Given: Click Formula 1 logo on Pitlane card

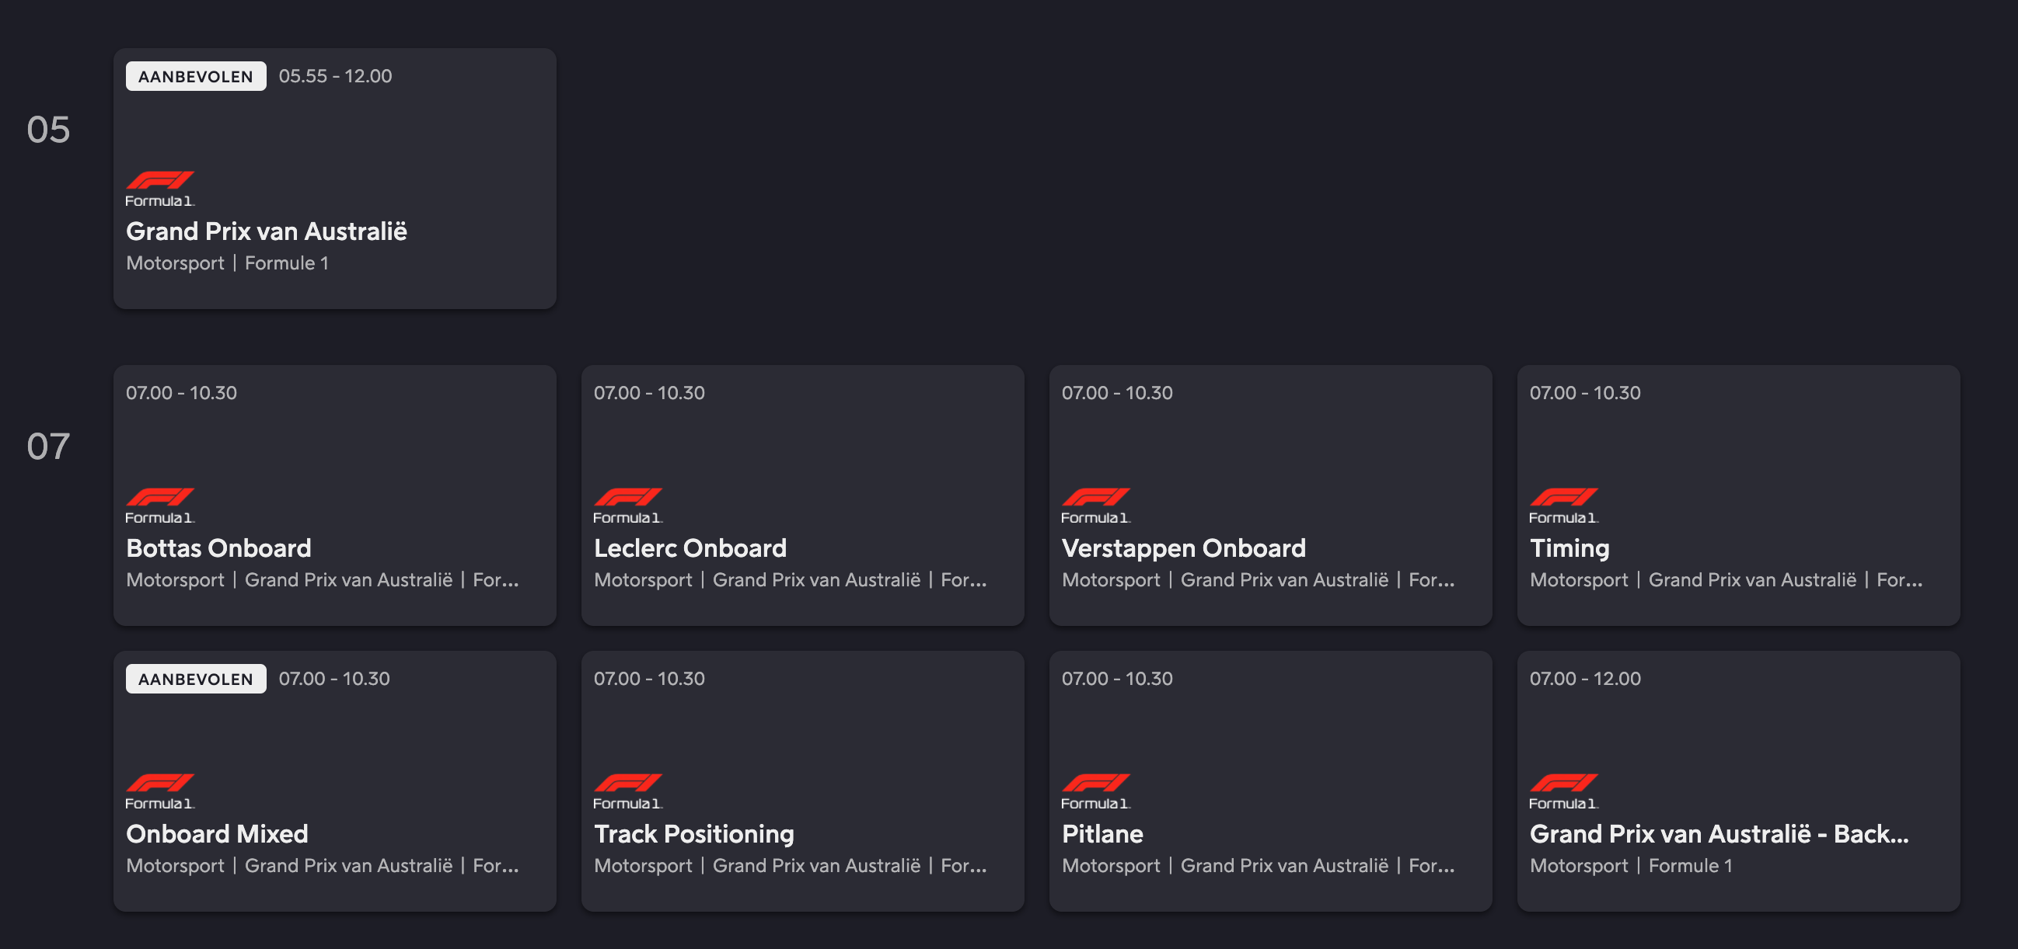Looking at the screenshot, I should pyautogui.click(x=1095, y=791).
